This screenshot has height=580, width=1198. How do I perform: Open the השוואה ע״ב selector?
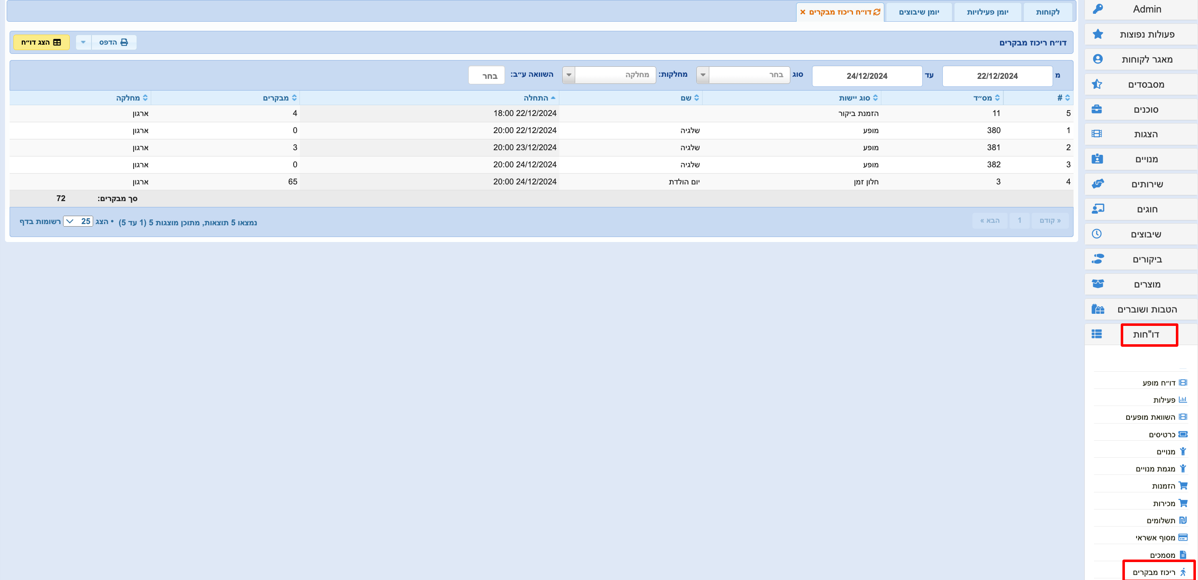point(487,75)
